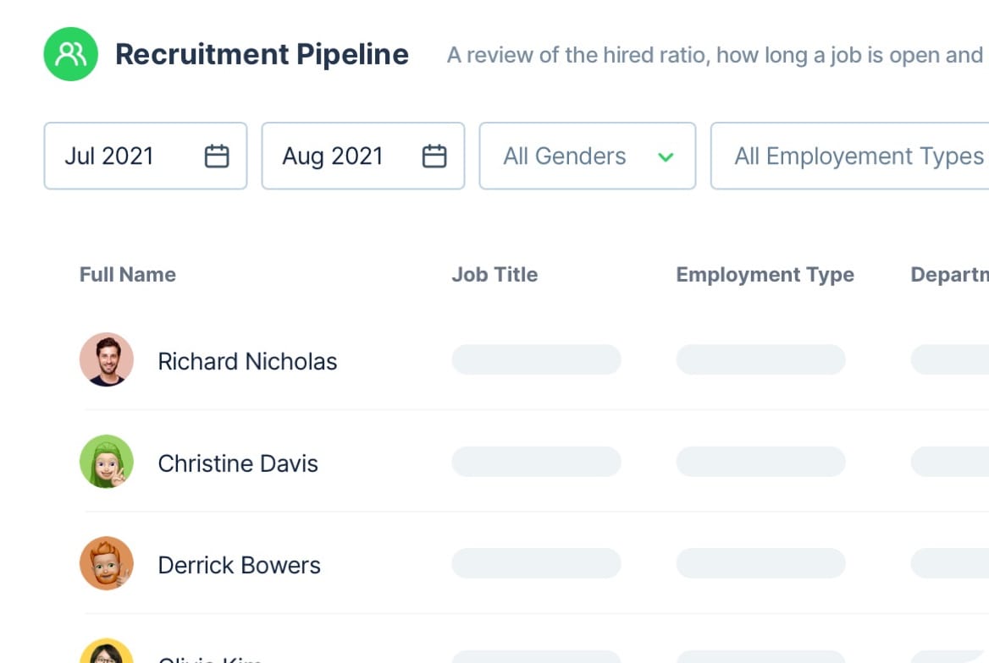Open Richard Nicholas's name link
989x663 pixels.
(247, 362)
